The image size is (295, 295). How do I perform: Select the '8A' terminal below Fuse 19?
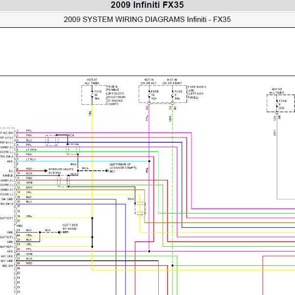click(147, 108)
